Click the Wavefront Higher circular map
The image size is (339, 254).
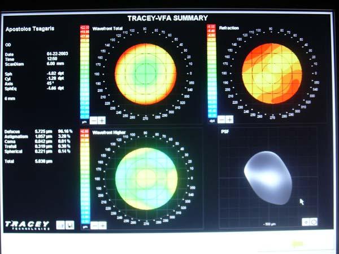point(146,178)
